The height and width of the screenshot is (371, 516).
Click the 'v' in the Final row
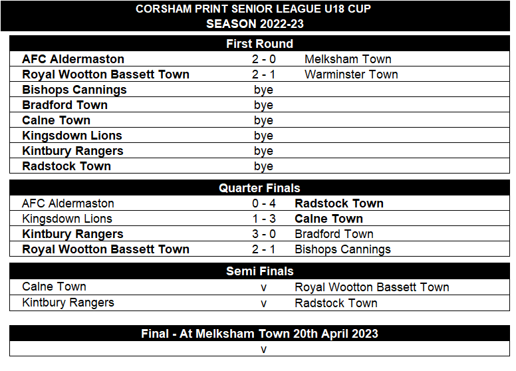click(x=263, y=350)
